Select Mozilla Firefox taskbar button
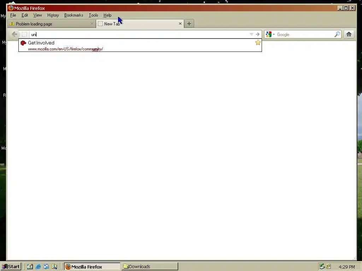362x271 pixels. click(x=92, y=267)
